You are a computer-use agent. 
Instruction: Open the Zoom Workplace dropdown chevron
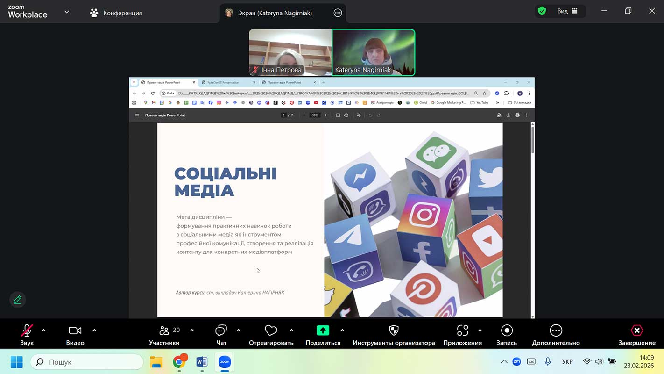click(x=67, y=12)
